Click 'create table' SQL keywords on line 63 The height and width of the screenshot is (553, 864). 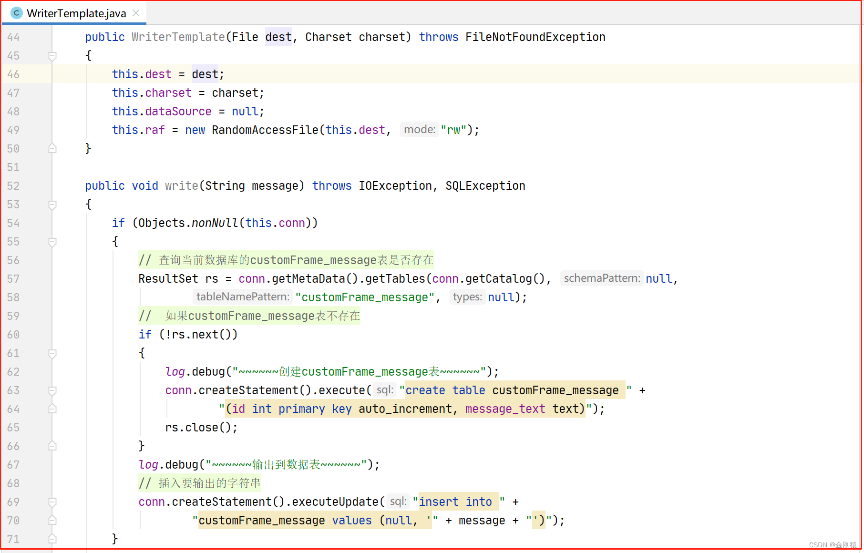click(x=445, y=390)
